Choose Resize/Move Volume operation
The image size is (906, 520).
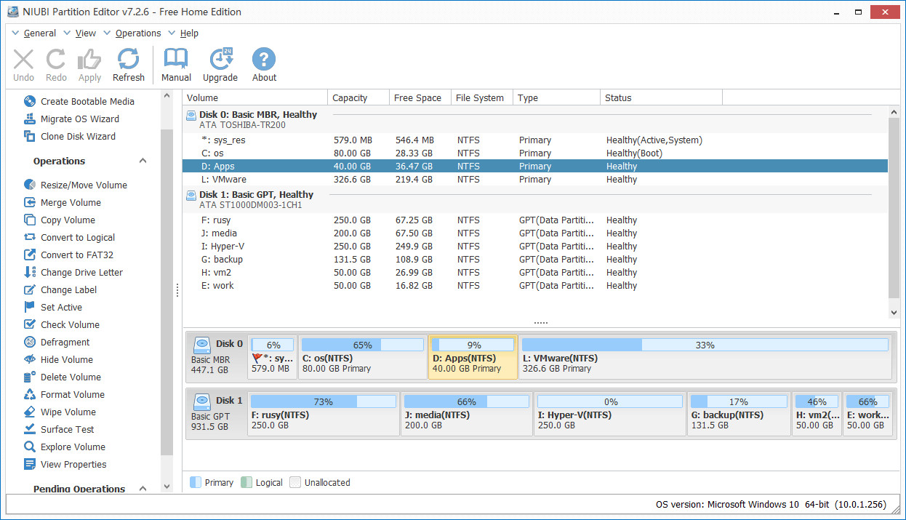pos(76,185)
